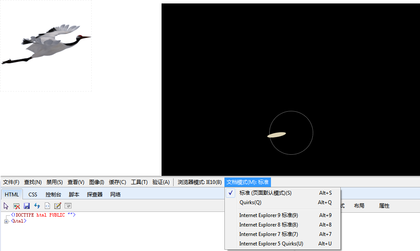The width and height of the screenshot is (420, 251).
Task: Open the 查找(N) menu
Action: (x=33, y=182)
